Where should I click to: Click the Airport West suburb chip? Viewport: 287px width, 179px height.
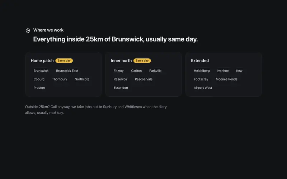203,88
